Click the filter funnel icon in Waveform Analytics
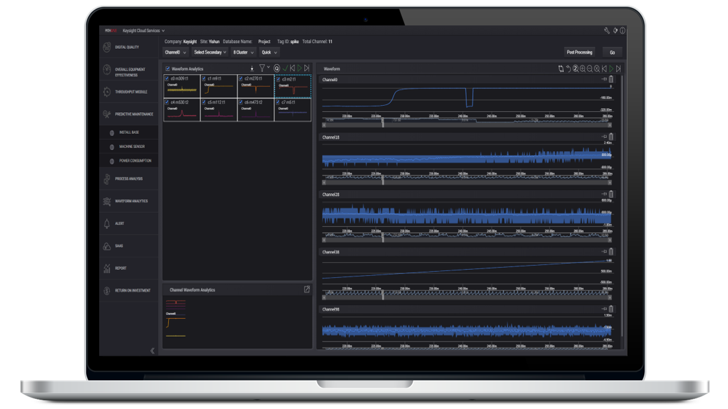728x409 pixels. [262, 68]
